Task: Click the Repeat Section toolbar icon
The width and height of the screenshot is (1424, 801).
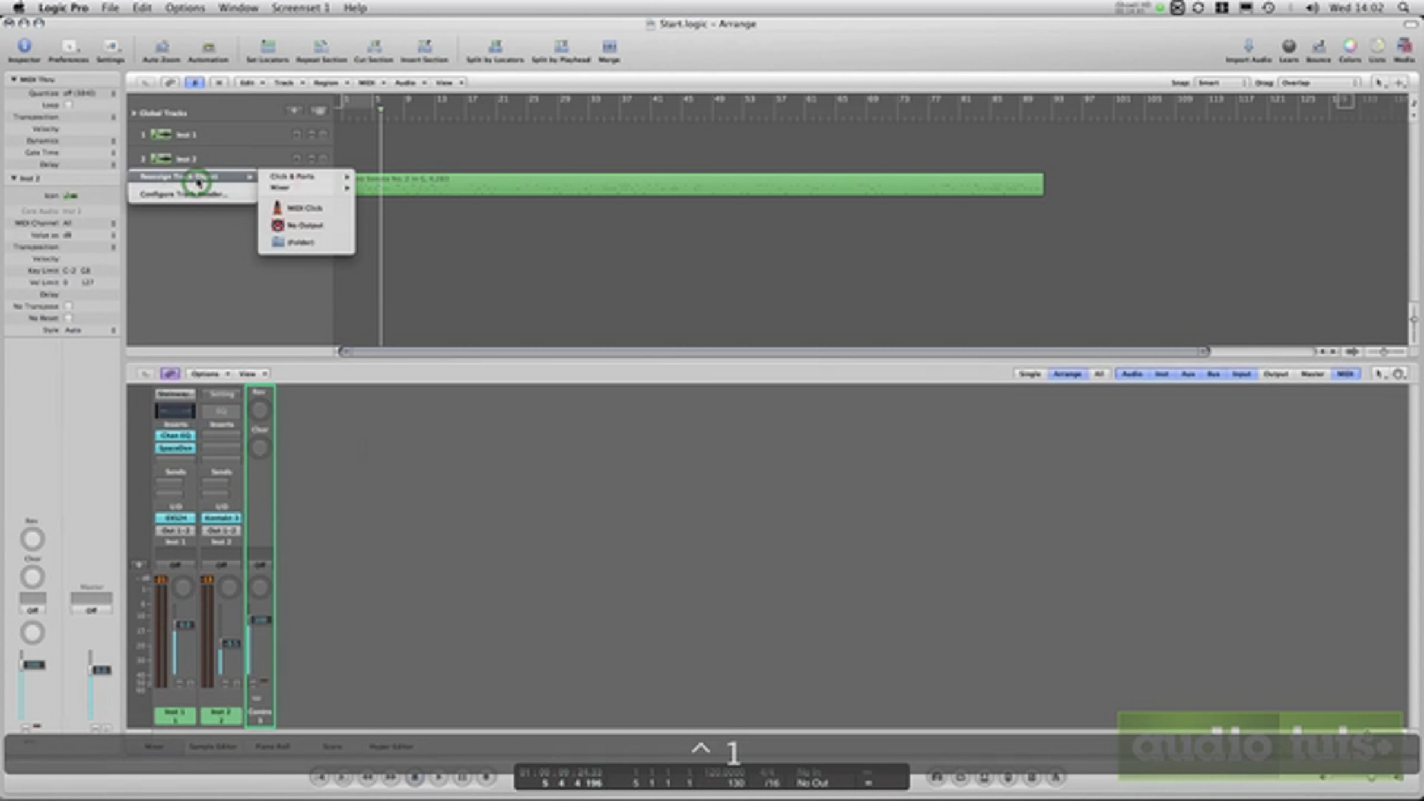Action: pyautogui.click(x=321, y=50)
